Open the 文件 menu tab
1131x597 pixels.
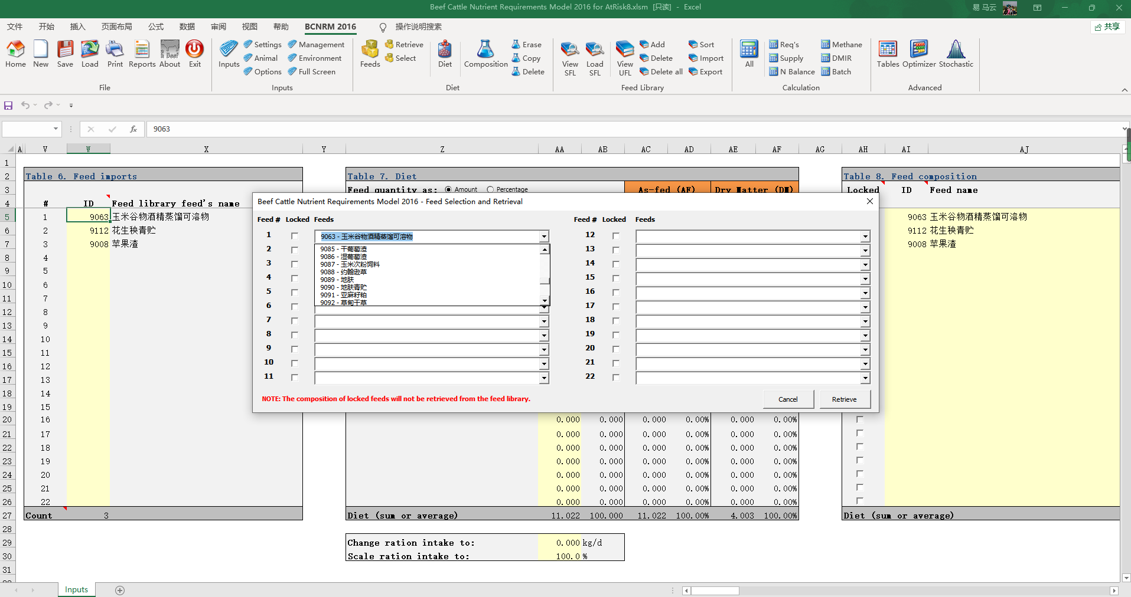[15, 27]
